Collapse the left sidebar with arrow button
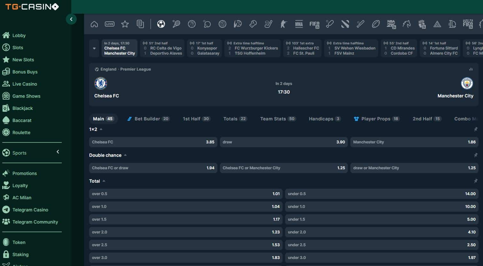Screen dimensions: 483x266 click(x=71, y=19)
